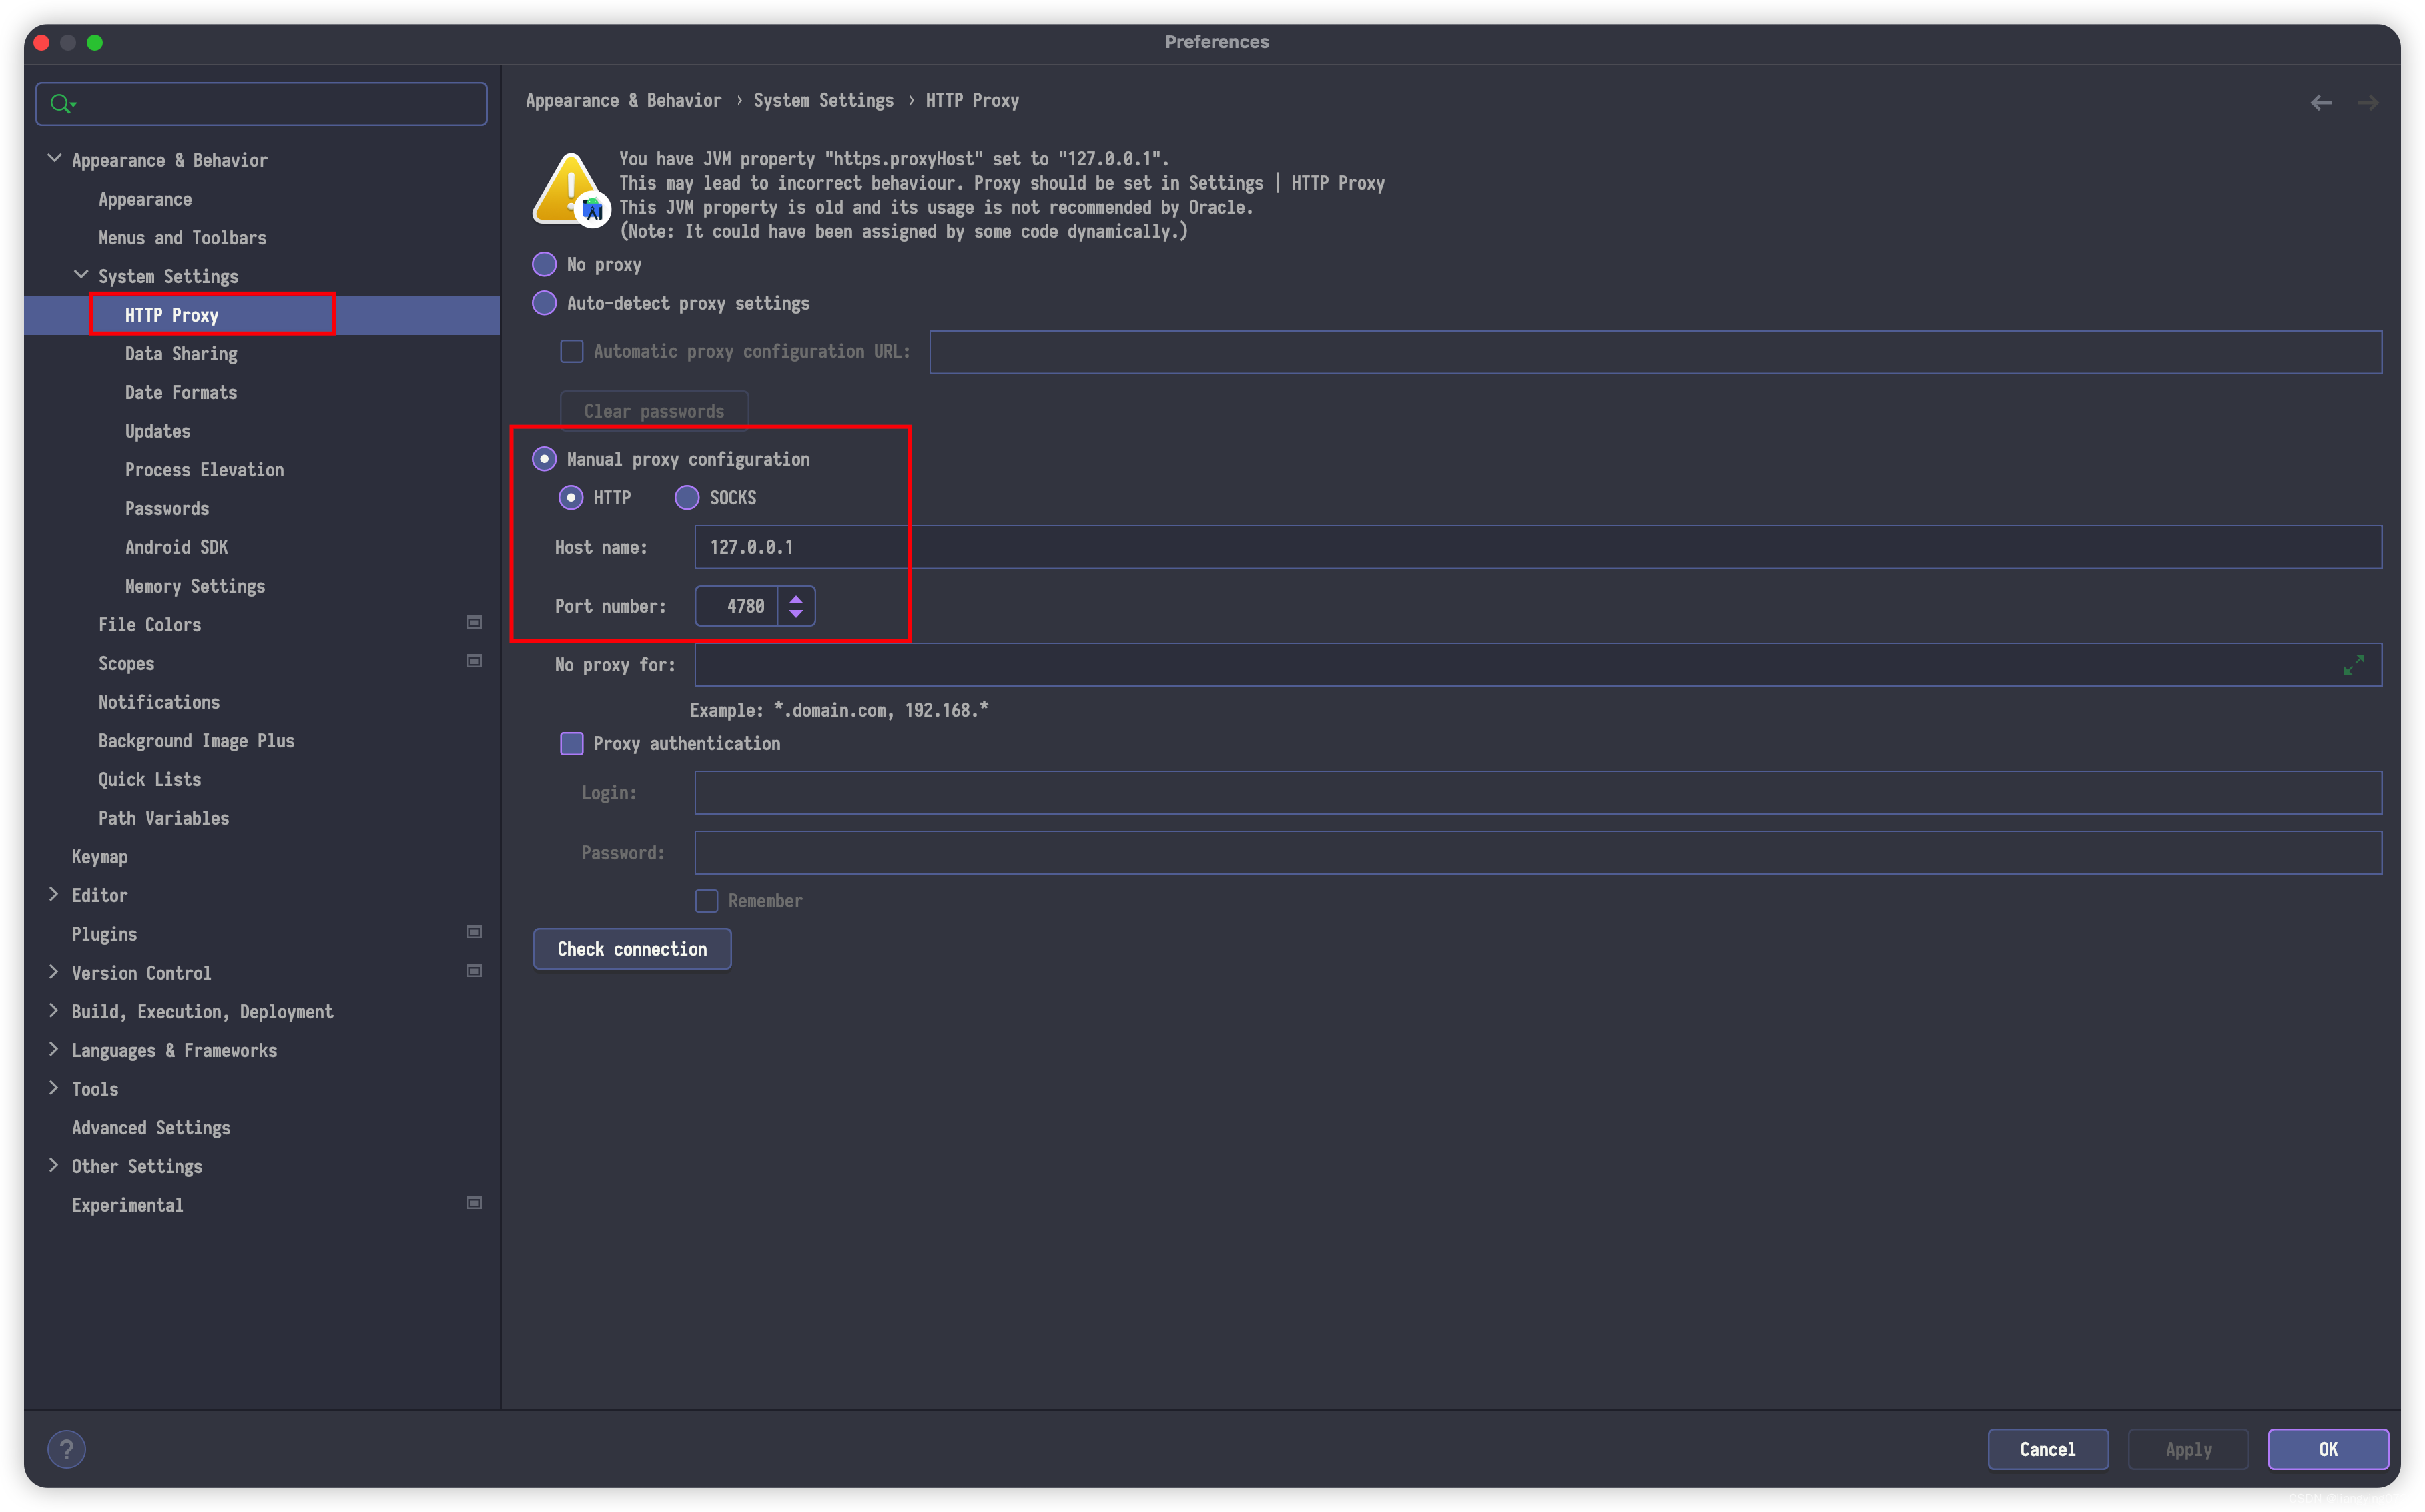Click the search magnifier icon

coord(61,104)
